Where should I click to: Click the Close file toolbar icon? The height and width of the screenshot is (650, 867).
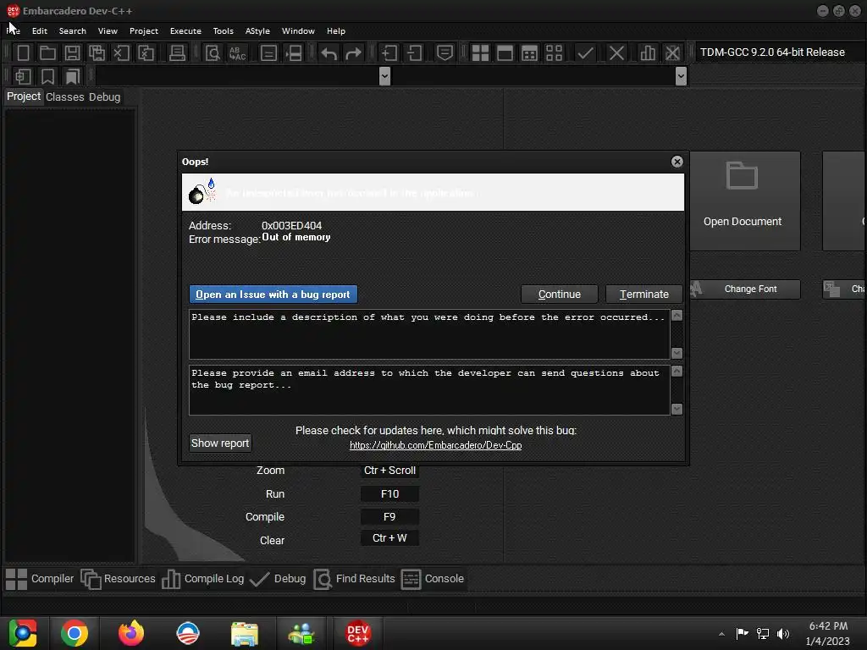click(121, 53)
